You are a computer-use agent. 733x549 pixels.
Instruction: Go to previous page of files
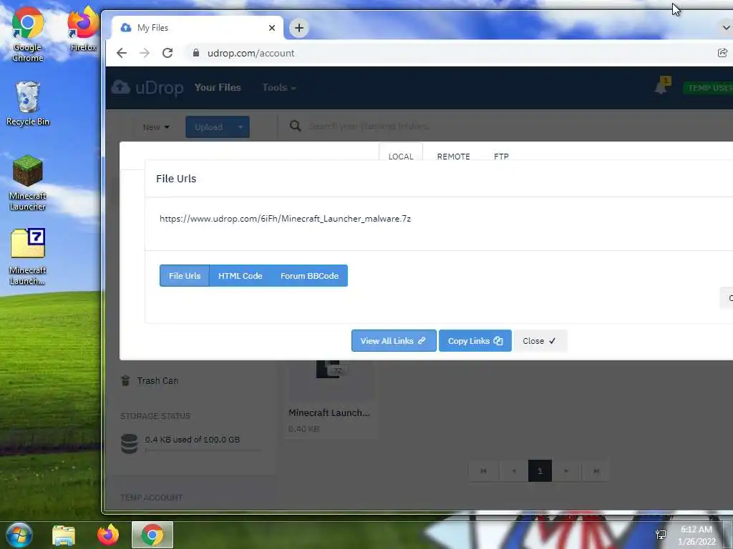coord(514,470)
